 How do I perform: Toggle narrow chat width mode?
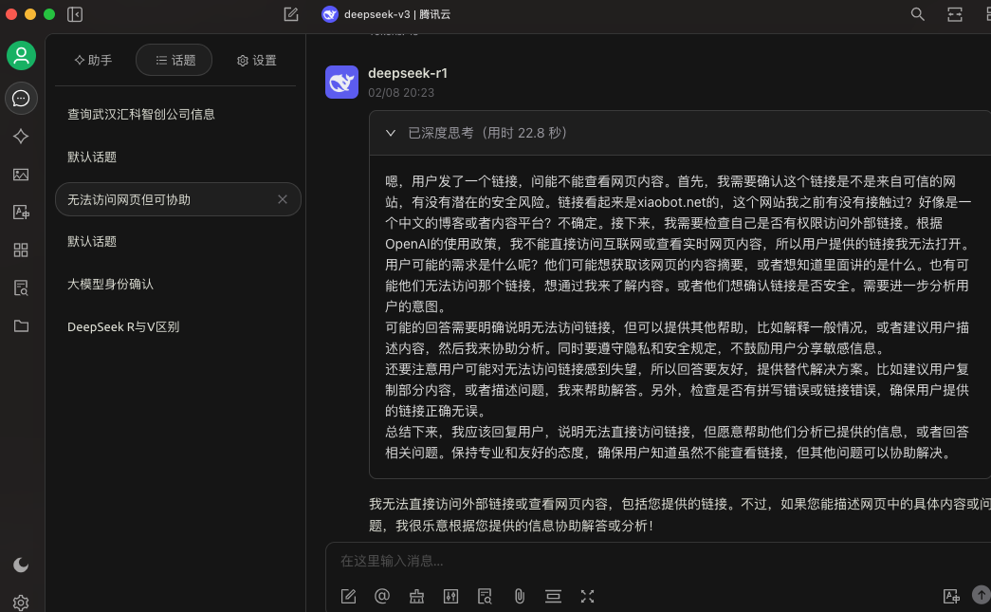pos(955,14)
